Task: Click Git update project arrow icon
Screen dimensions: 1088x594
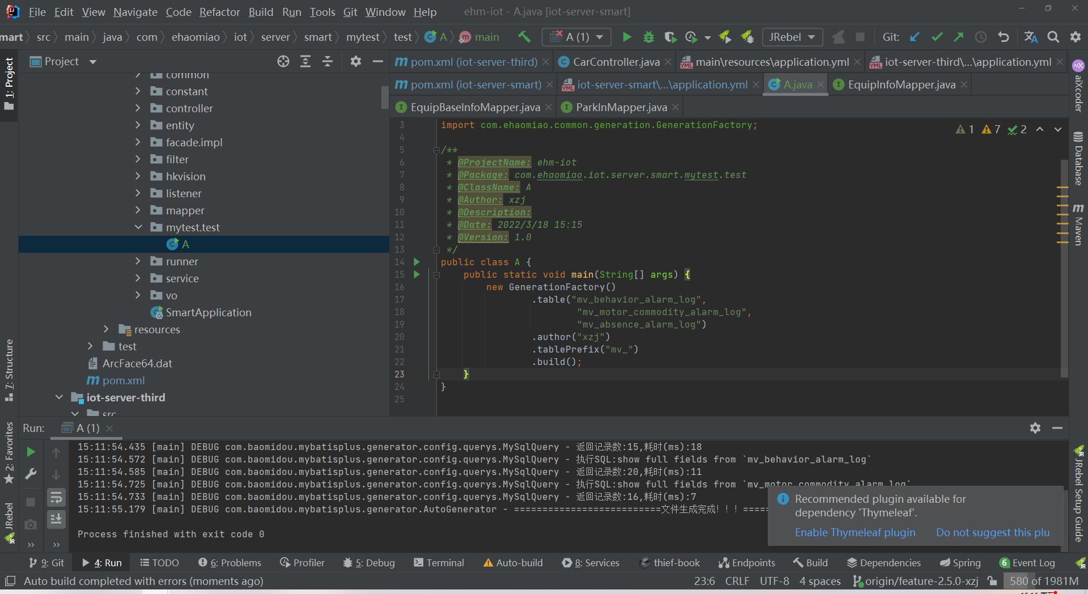Action: tap(915, 37)
